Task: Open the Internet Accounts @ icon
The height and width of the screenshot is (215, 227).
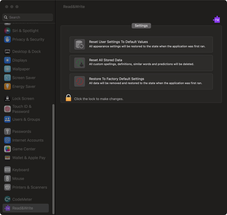Action: click(x=7, y=140)
